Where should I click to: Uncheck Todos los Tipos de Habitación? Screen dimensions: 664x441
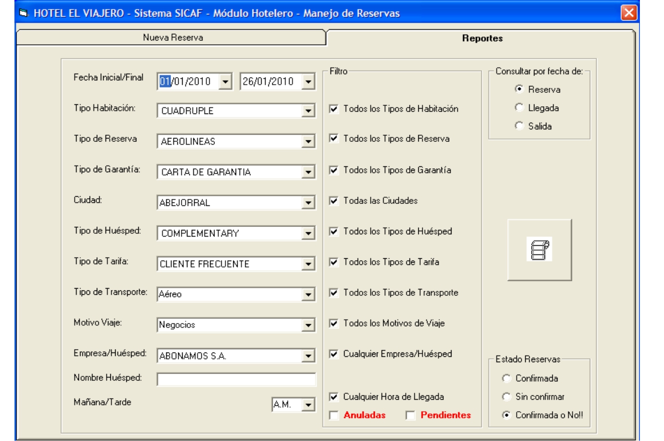(333, 109)
